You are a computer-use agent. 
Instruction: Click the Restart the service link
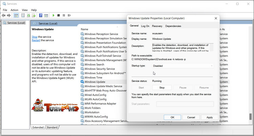(x=36, y=40)
